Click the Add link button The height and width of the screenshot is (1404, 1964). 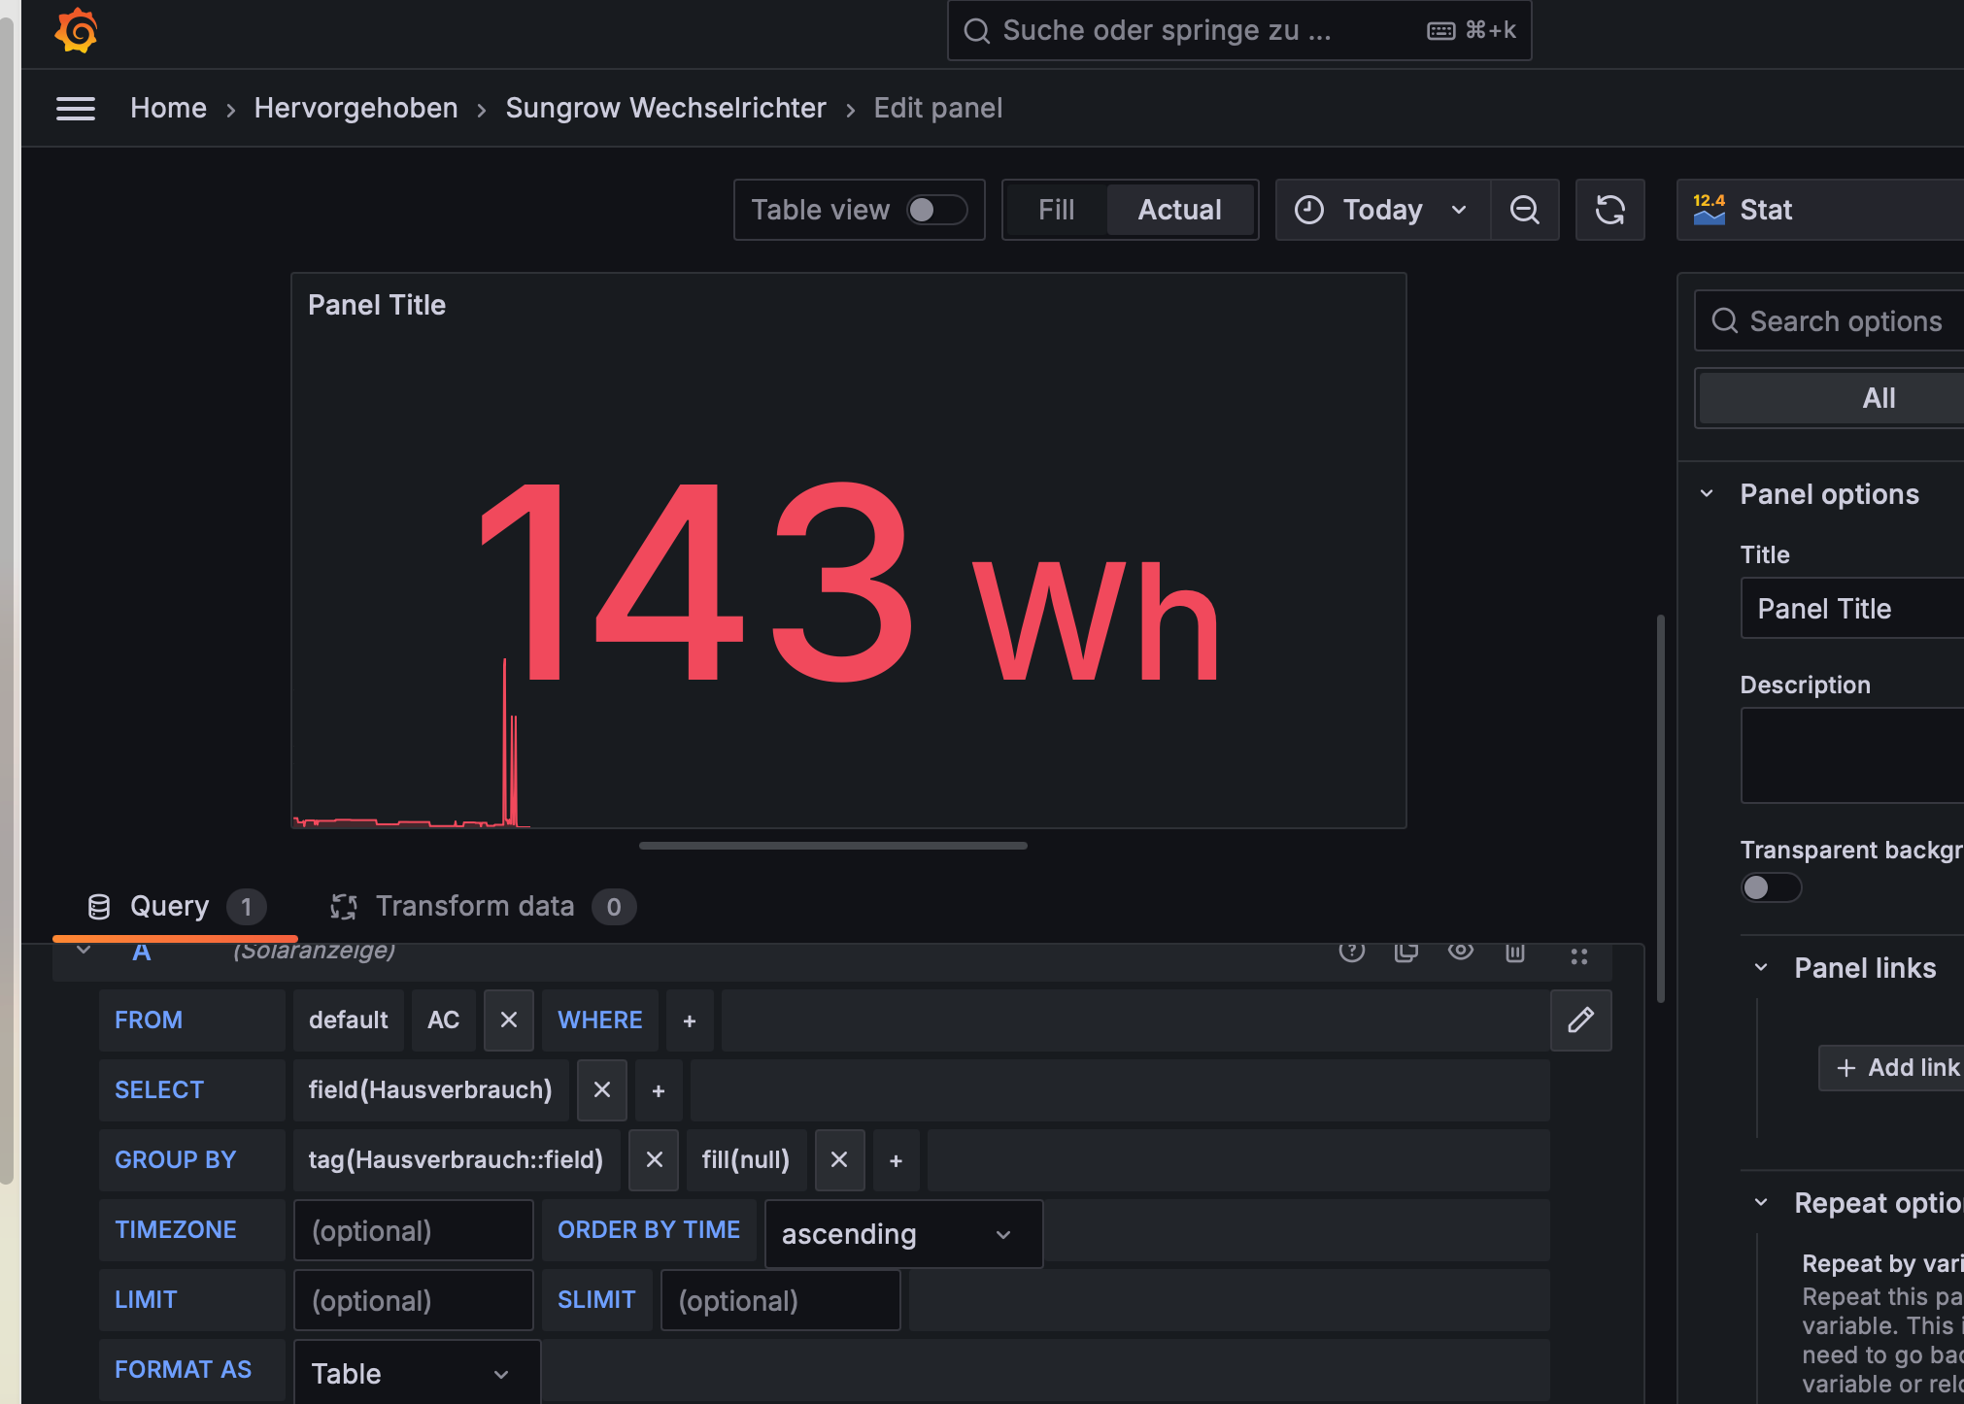tap(1897, 1068)
